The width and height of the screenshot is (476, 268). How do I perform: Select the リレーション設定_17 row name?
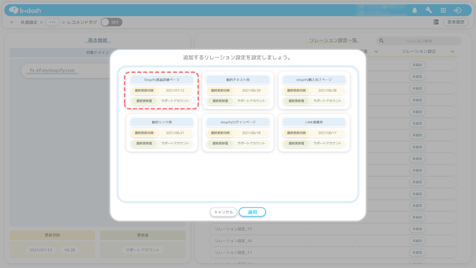pos(233,252)
